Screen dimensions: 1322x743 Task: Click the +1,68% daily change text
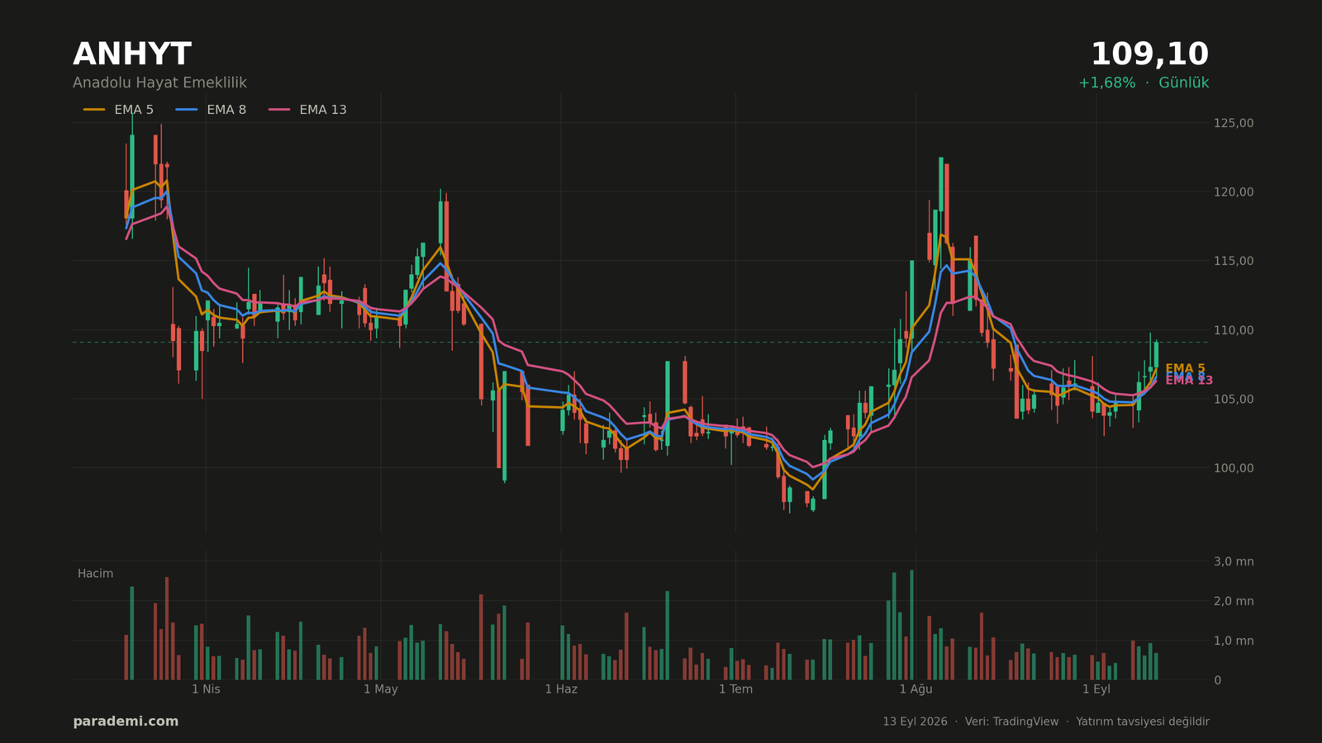[x=1106, y=83]
